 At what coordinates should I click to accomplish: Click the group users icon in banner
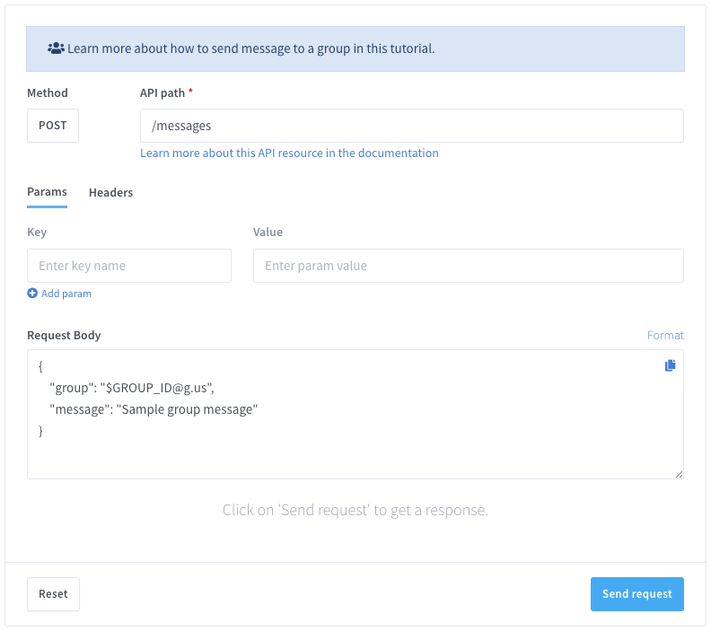pyautogui.click(x=56, y=48)
